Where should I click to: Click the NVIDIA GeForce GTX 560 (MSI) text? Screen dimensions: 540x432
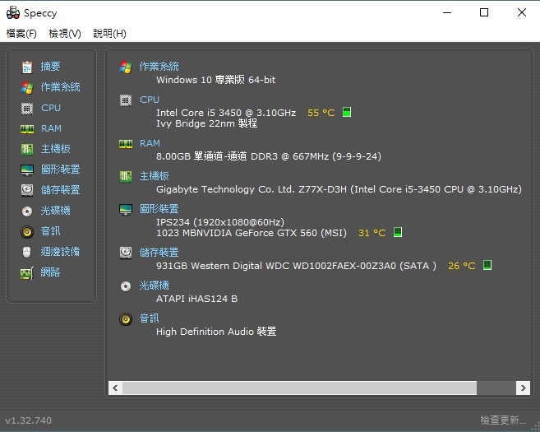pyautogui.click(x=252, y=233)
